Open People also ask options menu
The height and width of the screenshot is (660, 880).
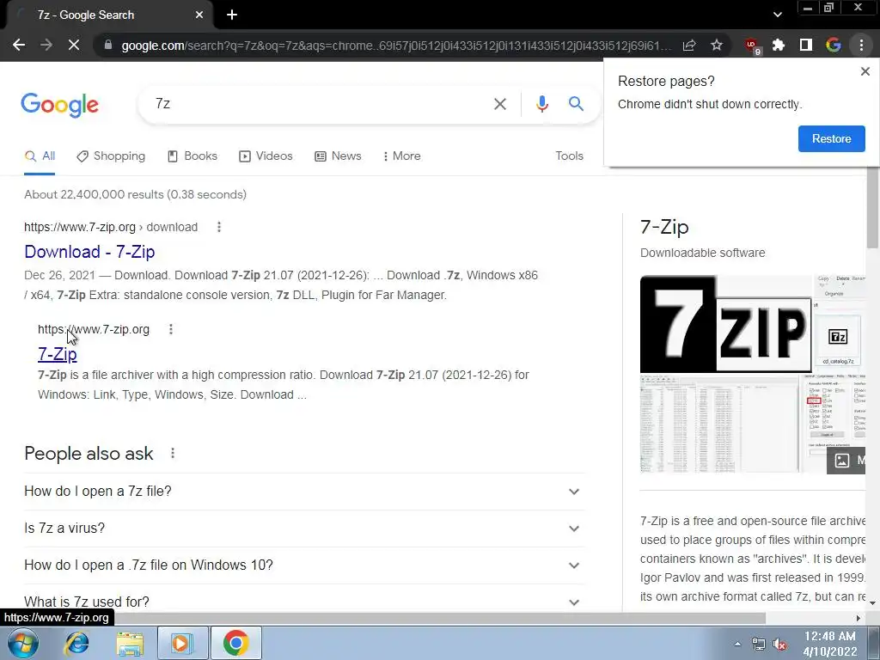click(172, 453)
